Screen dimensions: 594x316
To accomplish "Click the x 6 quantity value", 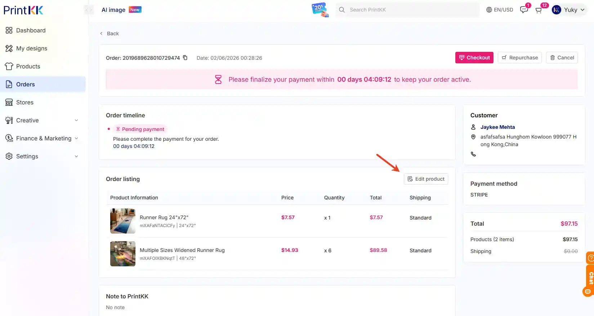I will 328,250.
